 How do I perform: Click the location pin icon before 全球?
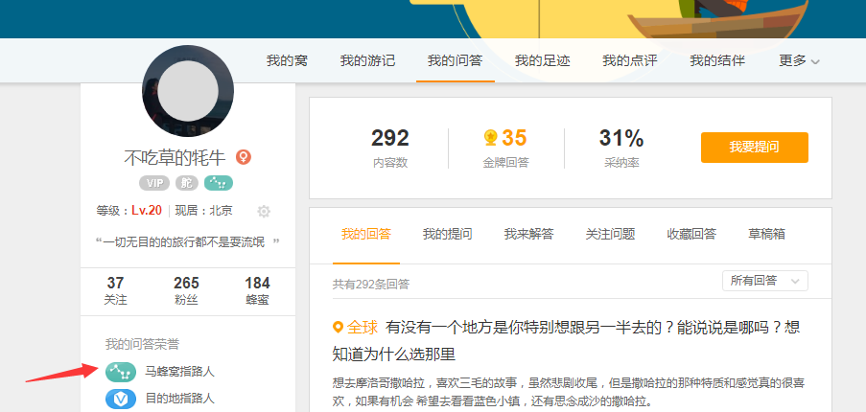pyautogui.click(x=338, y=328)
